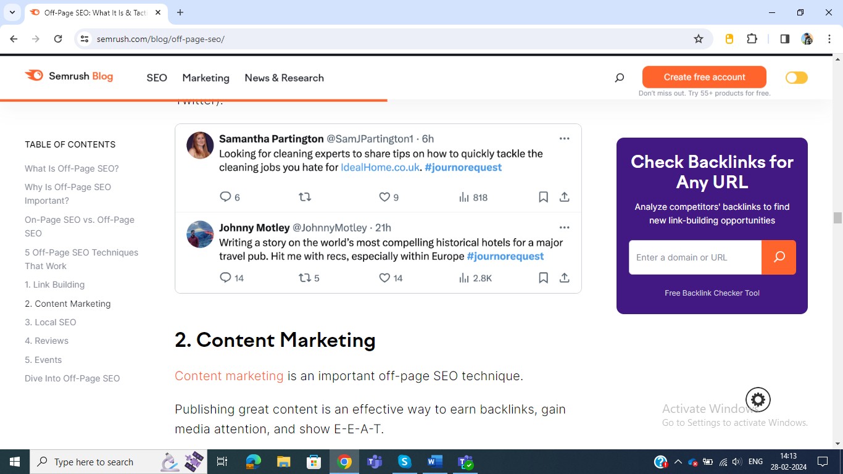The width and height of the screenshot is (843, 474).
Task: Open tab search dropdown arrow
Action: pyautogui.click(x=12, y=12)
